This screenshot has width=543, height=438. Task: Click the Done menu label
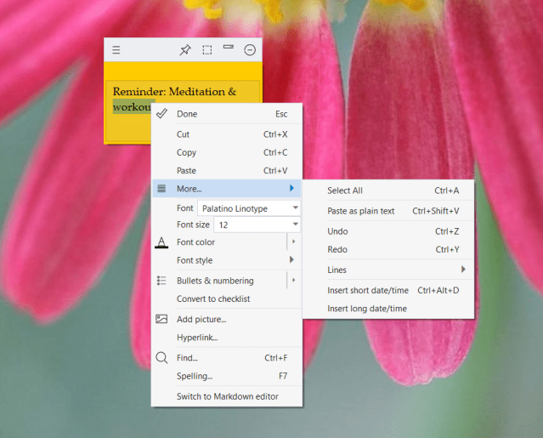point(187,114)
